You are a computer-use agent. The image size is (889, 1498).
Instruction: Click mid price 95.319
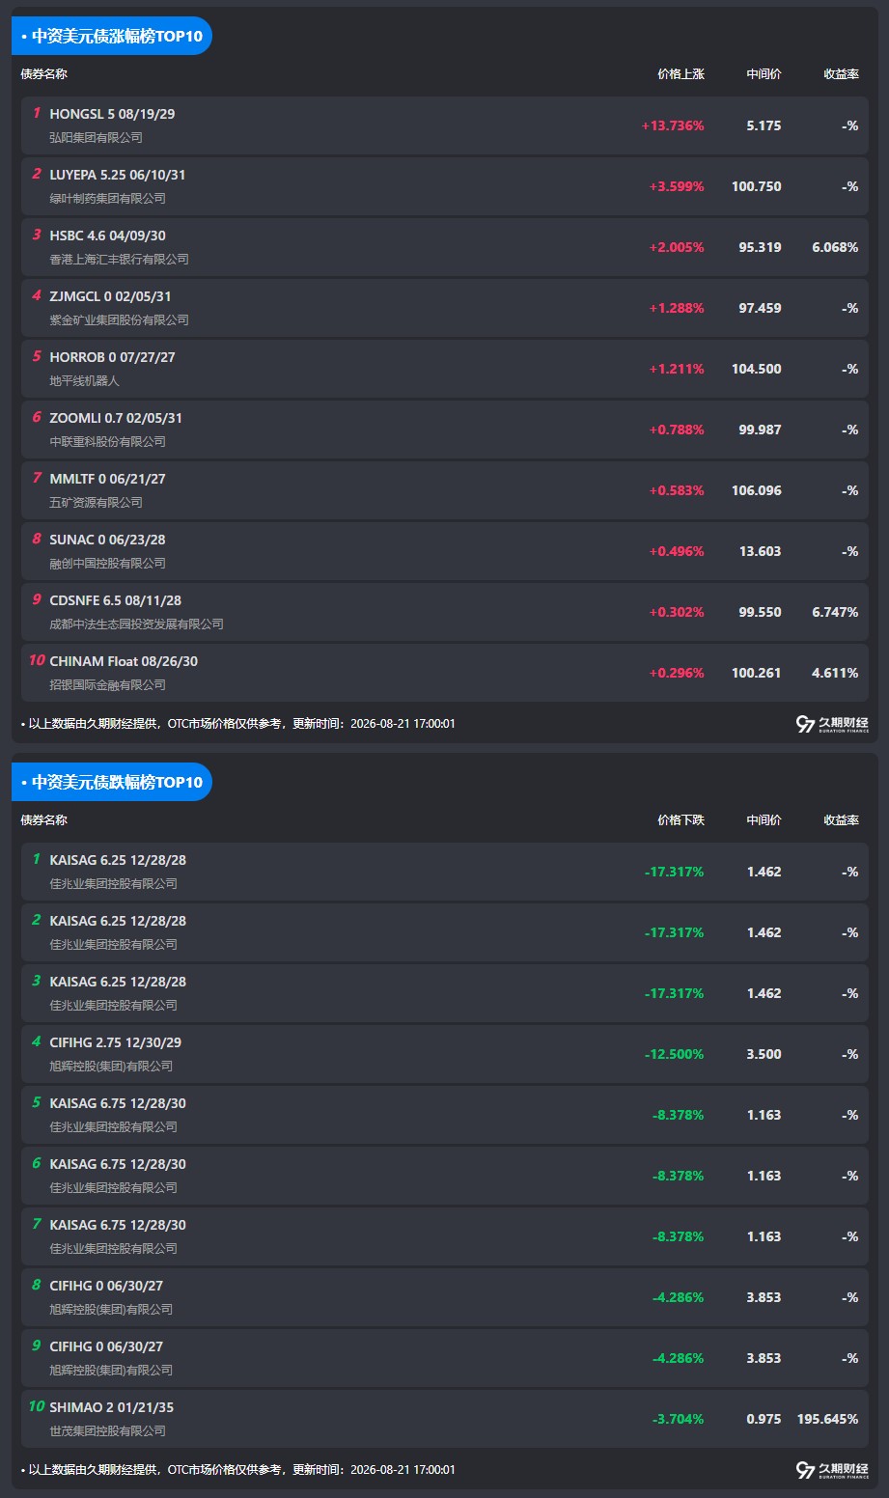coord(761,247)
